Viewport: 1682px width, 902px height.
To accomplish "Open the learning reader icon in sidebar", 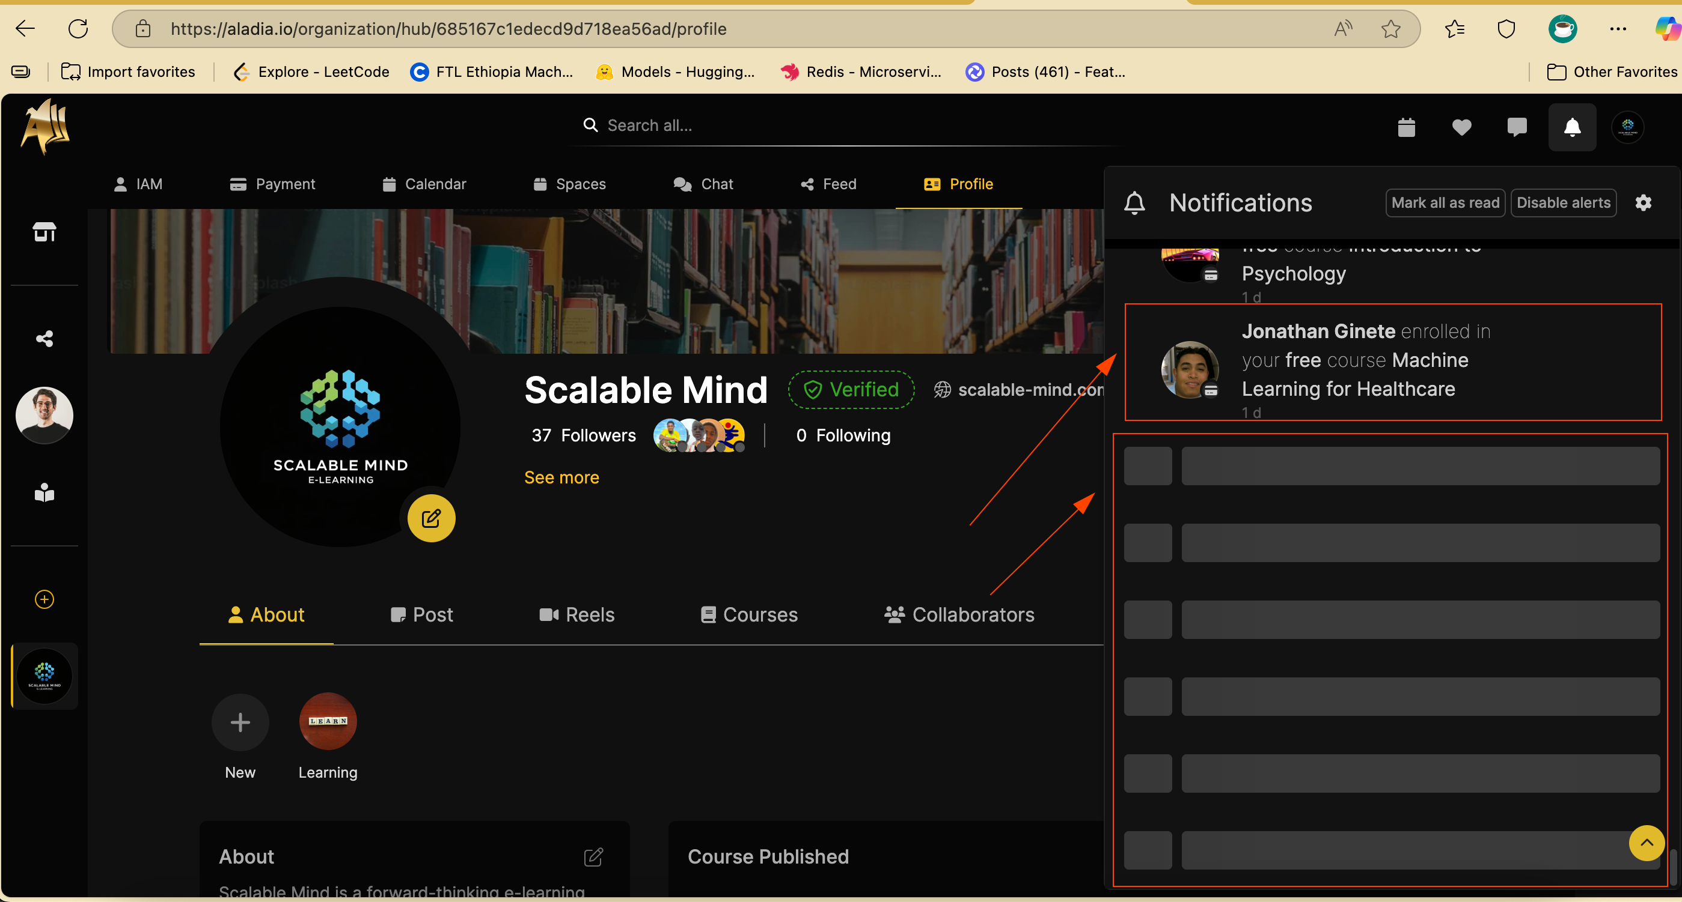I will click(44, 492).
